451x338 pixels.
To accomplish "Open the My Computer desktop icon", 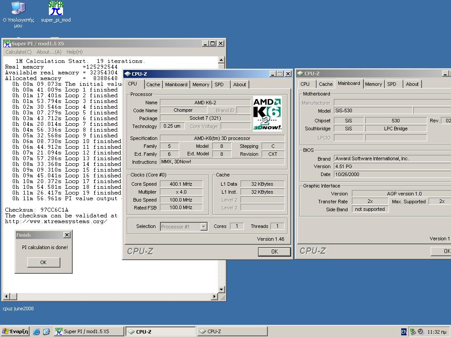I will 18,15.
